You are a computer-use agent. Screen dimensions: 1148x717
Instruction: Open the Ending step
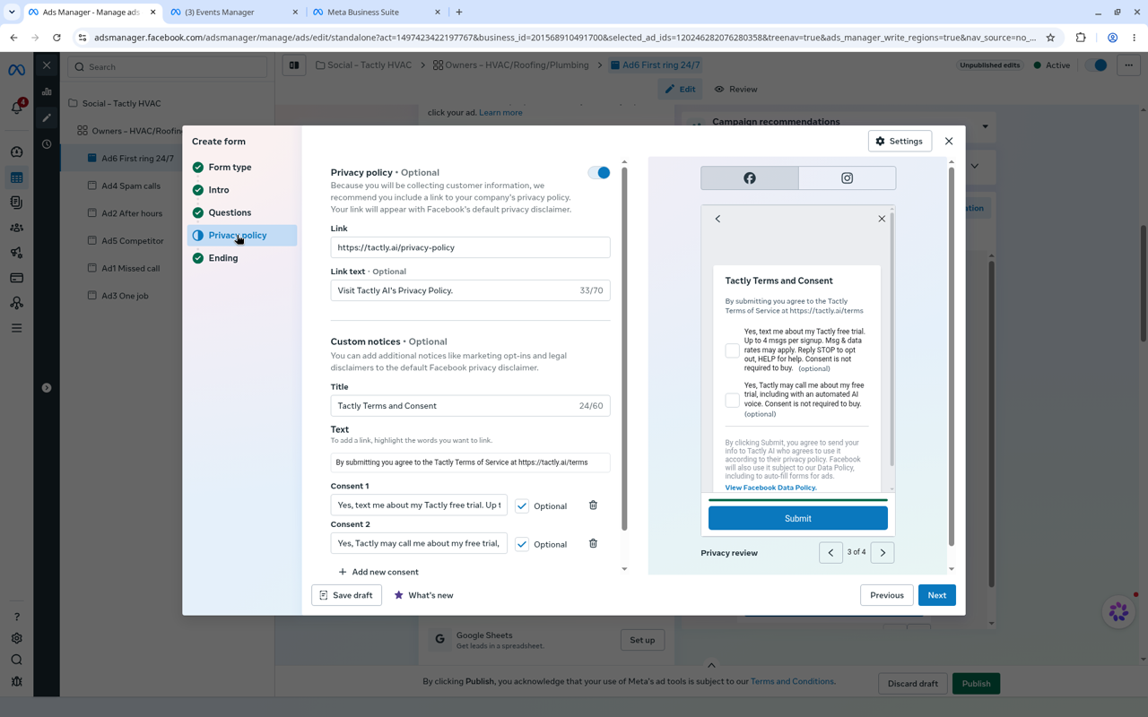pyautogui.click(x=242, y=258)
